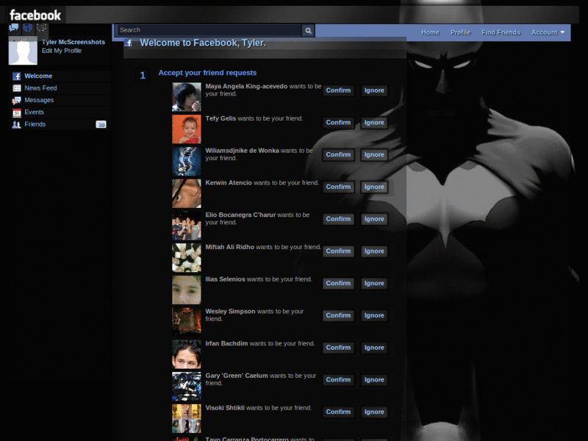Confirm Maya Angela King-acevedo's friend request

pyautogui.click(x=338, y=90)
